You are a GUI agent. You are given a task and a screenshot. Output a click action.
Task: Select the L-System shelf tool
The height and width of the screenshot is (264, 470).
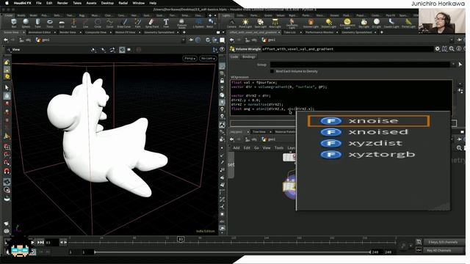coord(198,23)
